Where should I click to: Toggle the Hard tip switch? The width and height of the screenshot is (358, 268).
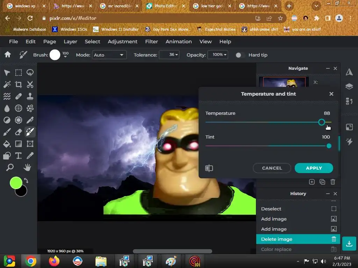click(240, 55)
